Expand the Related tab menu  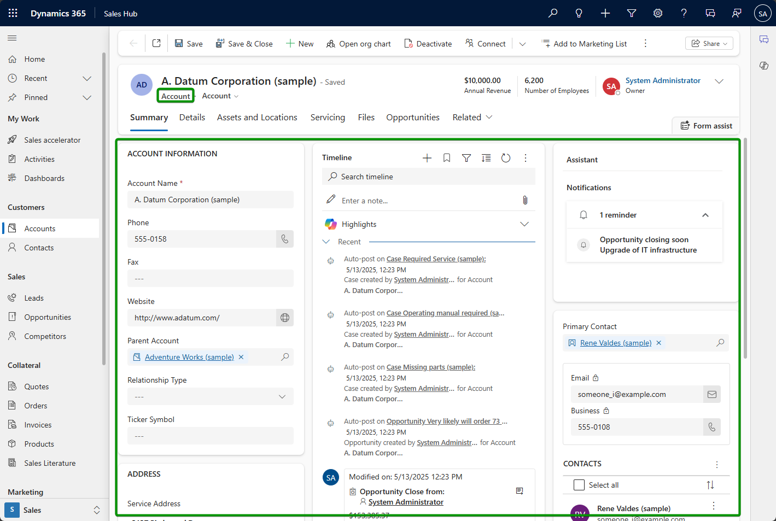click(x=472, y=118)
